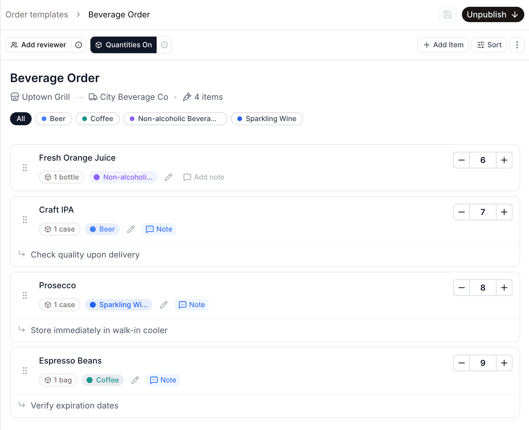Click Prosecco quantity field showing 8
The height and width of the screenshot is (430, 529).
pyautogui.click(x=483, y=288)
